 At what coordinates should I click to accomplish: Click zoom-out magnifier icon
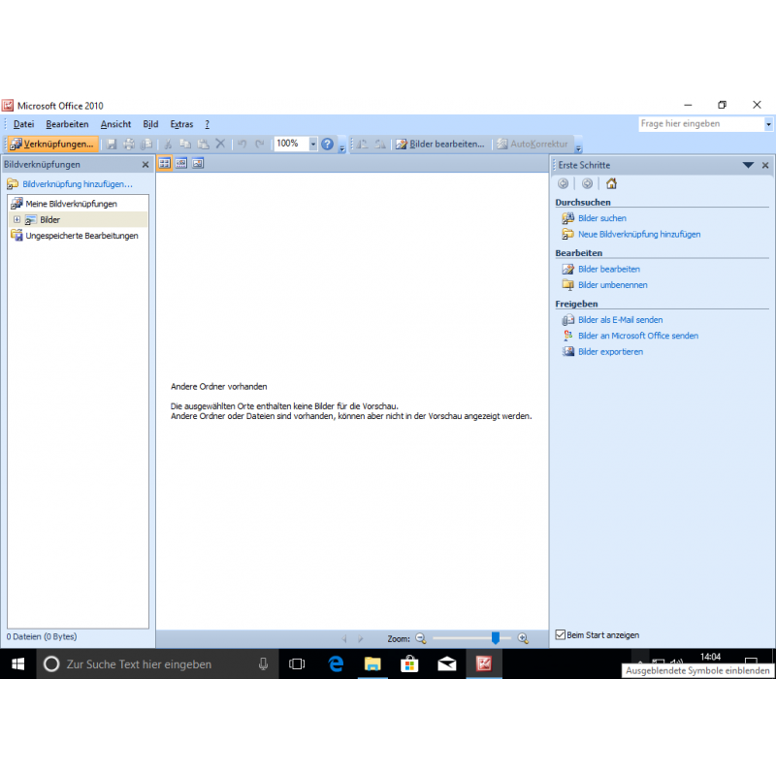point(421,638)
